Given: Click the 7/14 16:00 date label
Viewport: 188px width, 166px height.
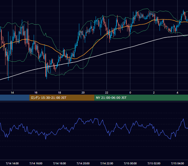Looking at the screenshot, I should (36, 163).
